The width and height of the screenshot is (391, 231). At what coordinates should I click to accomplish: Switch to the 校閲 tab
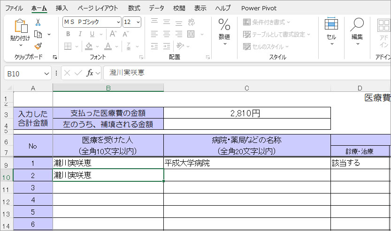(x=179, y=8)
